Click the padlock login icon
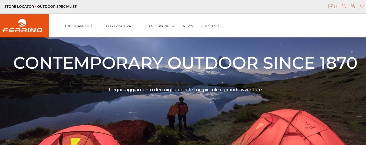 pos(353,6)
